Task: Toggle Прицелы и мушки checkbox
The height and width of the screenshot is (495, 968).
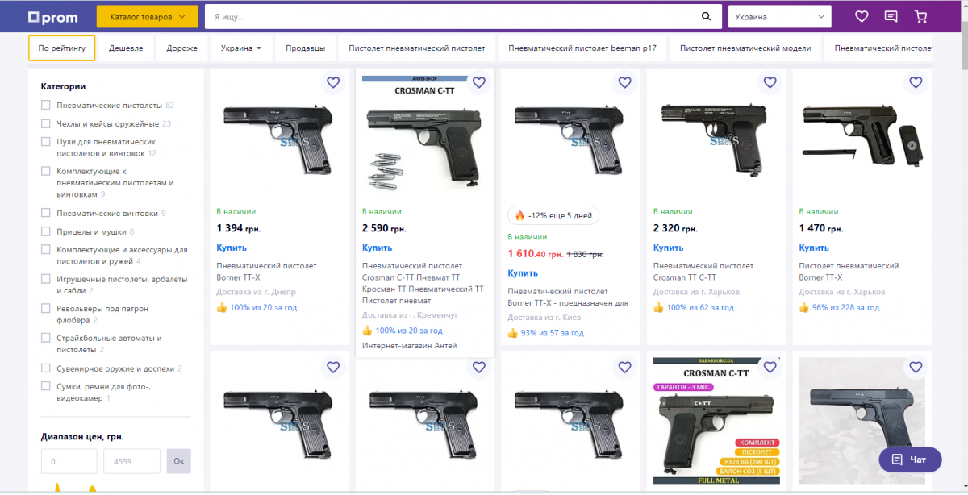Action: click(x=46, y=231)
